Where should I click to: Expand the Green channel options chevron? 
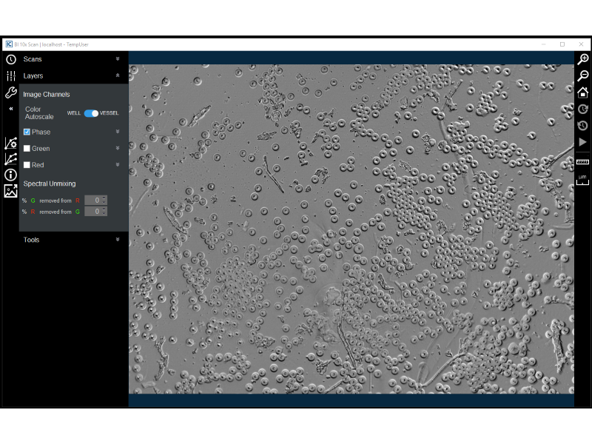pyautogui.click(x=118, y=149)
